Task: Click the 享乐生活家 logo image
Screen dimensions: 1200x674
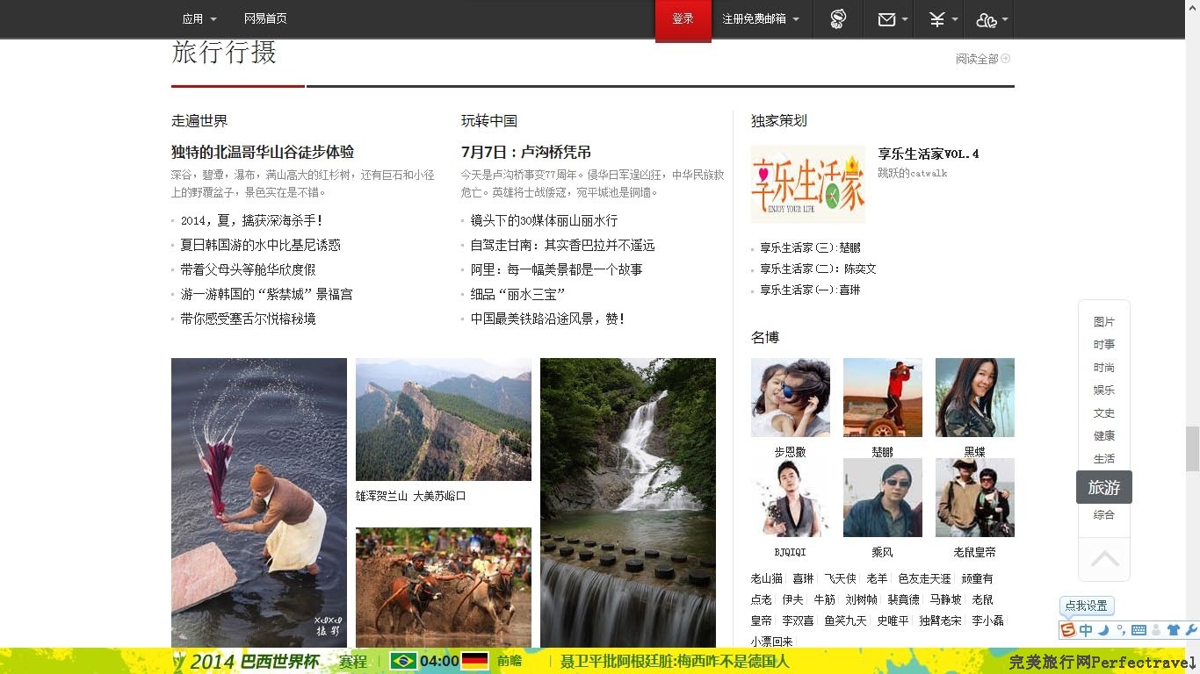Action: (808, 184)
